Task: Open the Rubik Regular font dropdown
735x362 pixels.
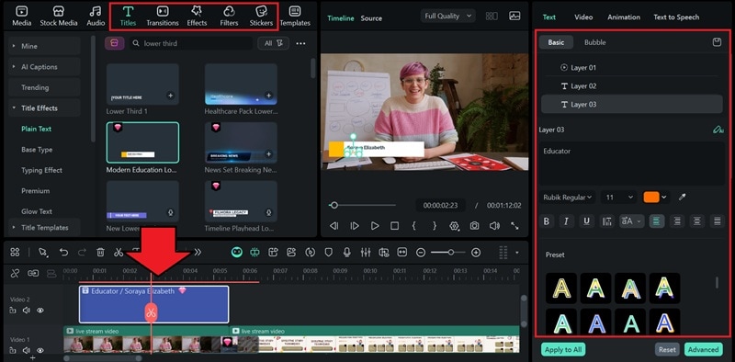Action: point(567,198)
